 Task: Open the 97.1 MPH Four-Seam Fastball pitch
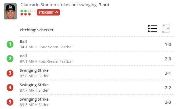47,61
